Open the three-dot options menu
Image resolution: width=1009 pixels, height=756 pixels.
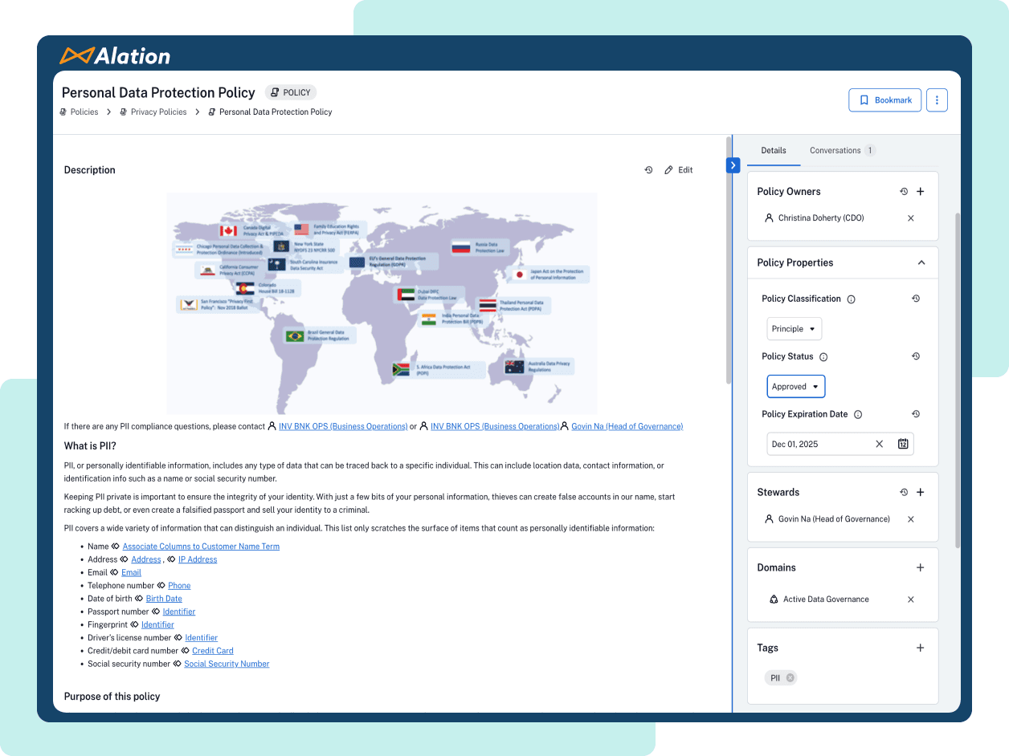point(937,100)
